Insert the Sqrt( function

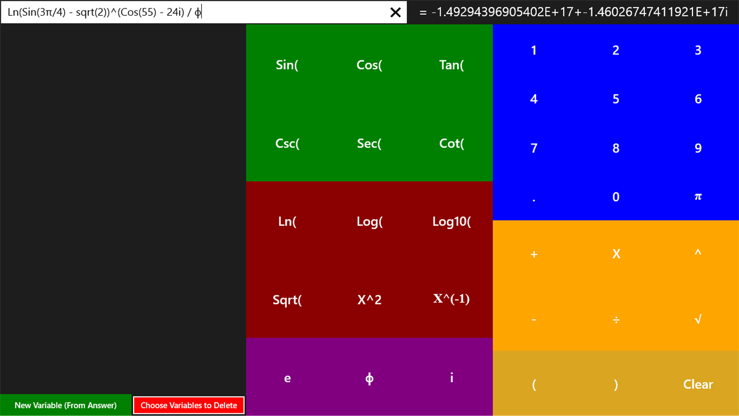[x=287, y=300]
